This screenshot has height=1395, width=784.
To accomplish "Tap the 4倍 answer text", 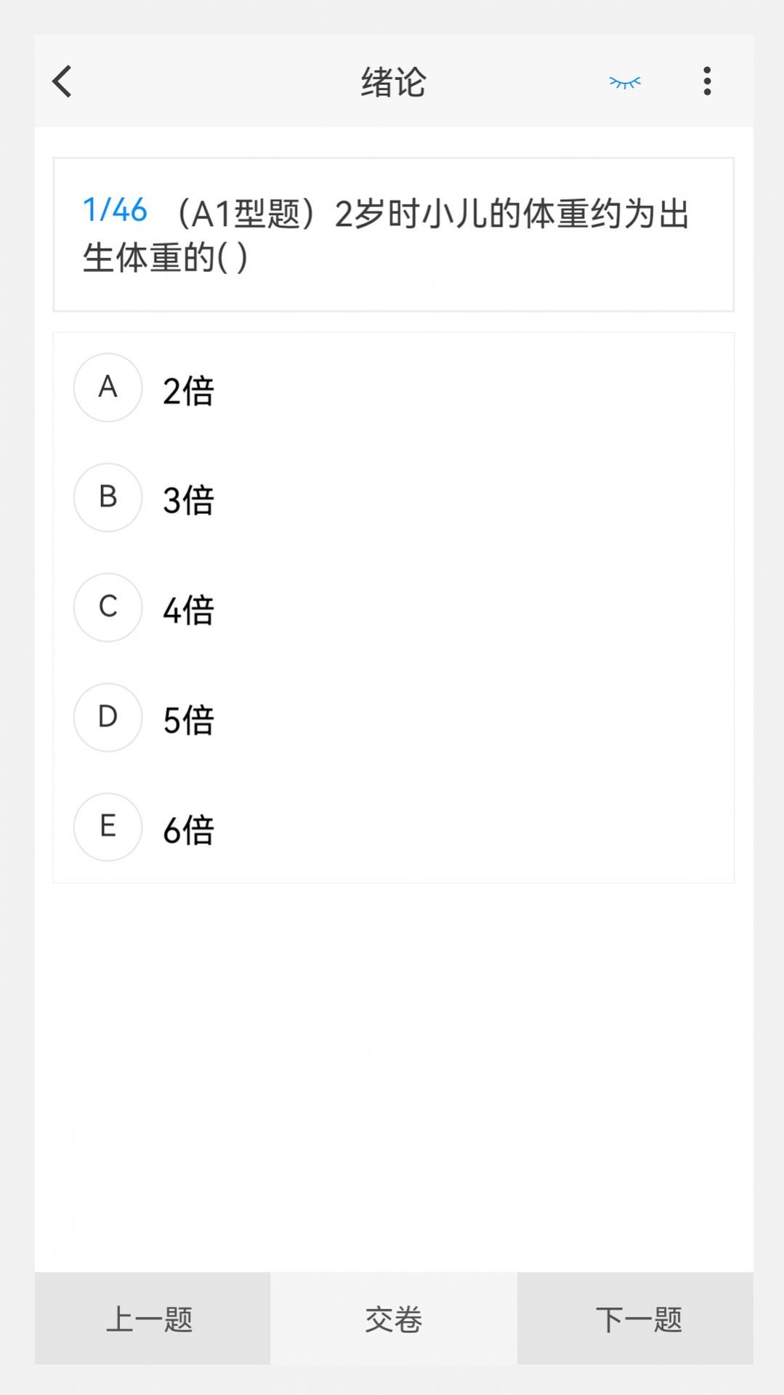I will (188, 611).
